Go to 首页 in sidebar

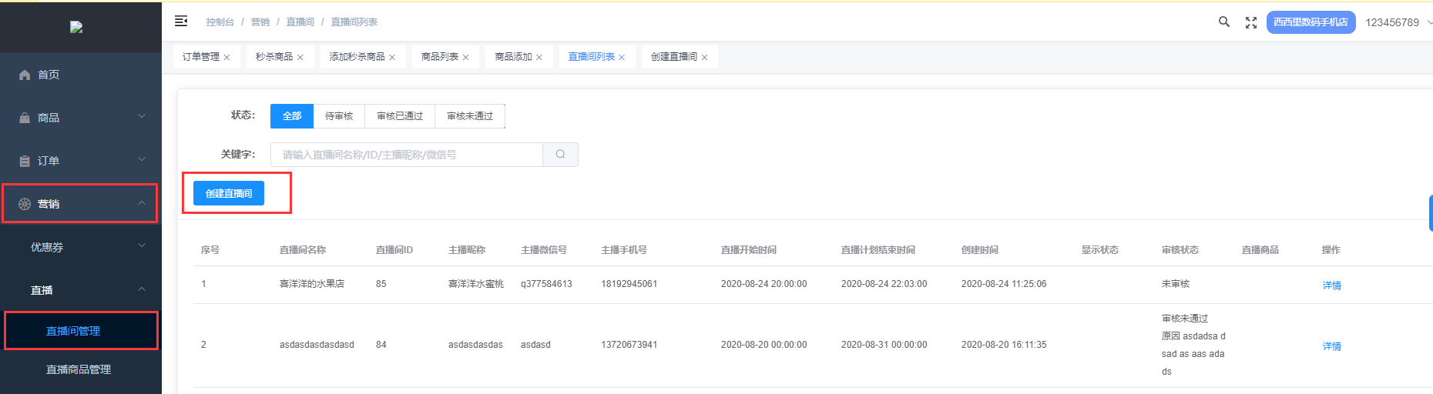click(81, 75)
